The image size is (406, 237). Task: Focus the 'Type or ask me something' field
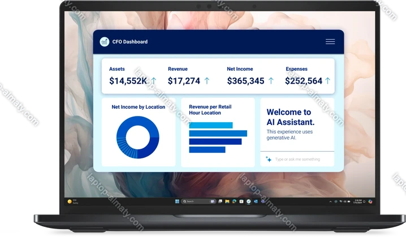300,160
